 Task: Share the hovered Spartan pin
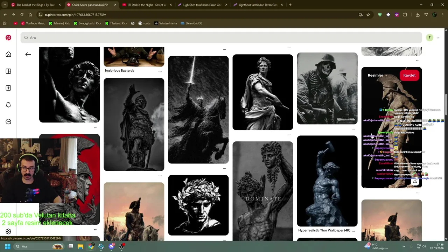(415, 181)
